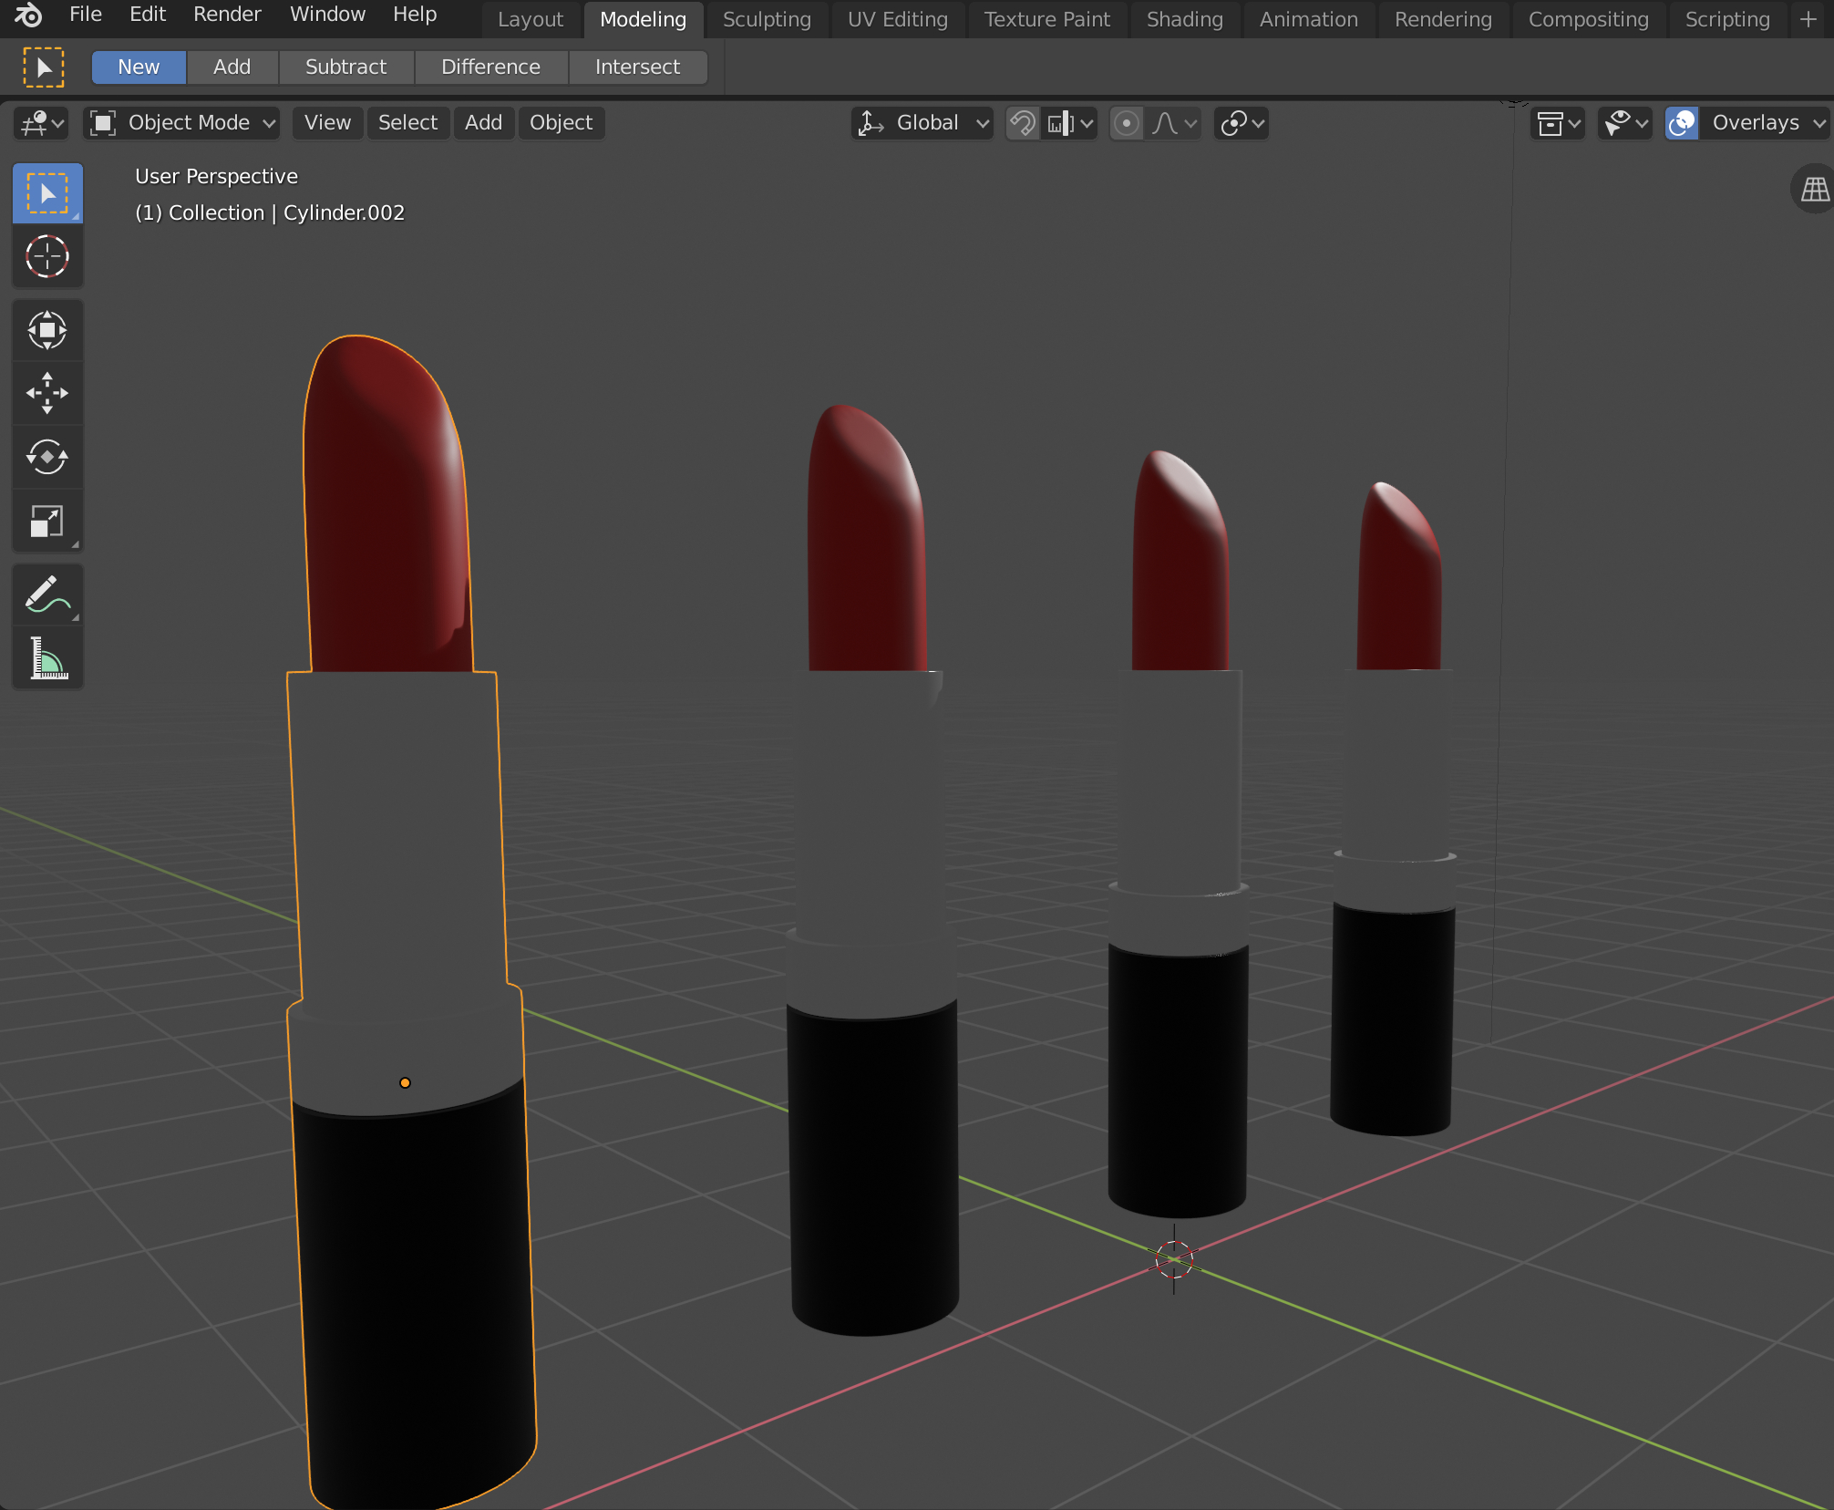Open the Global transform orientation dropdown

(922, 123)
